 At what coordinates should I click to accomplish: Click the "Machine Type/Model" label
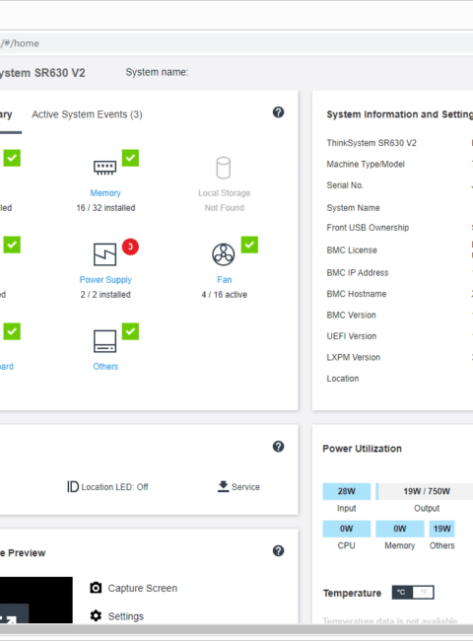click(x=366, y=164)
